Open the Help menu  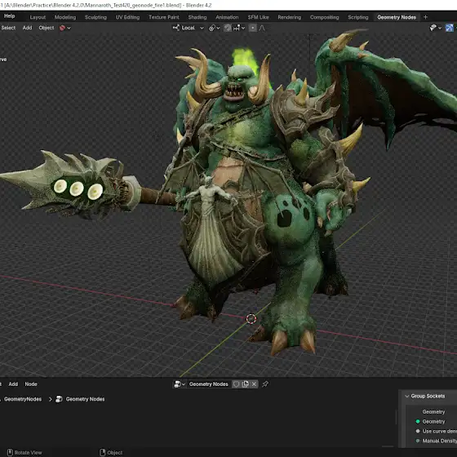click(9, 16)
